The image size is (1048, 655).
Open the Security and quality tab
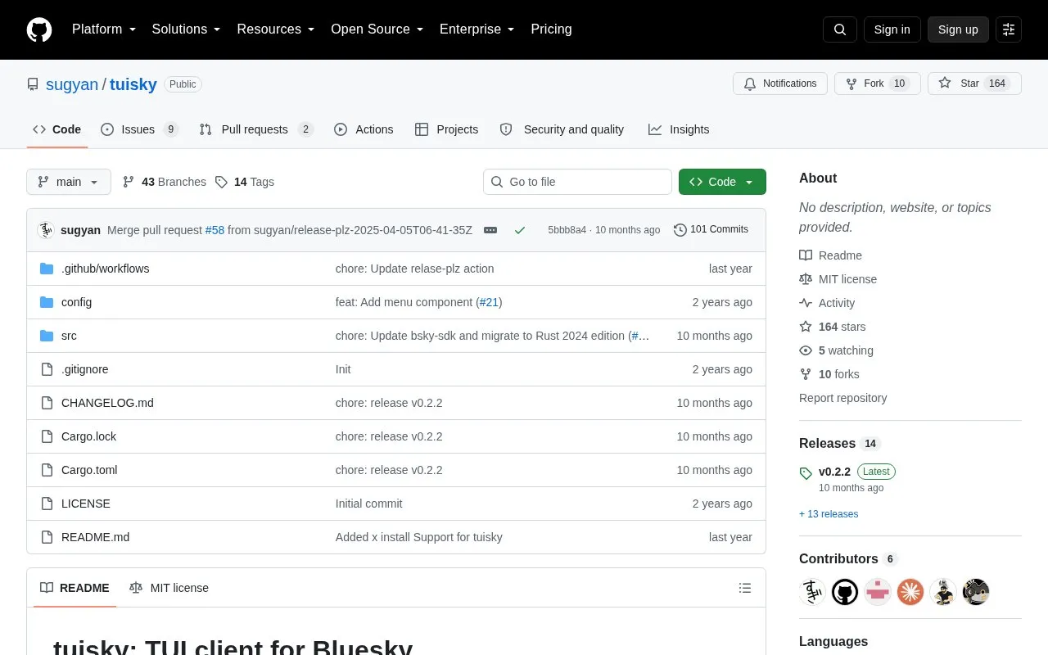(562, 129)
